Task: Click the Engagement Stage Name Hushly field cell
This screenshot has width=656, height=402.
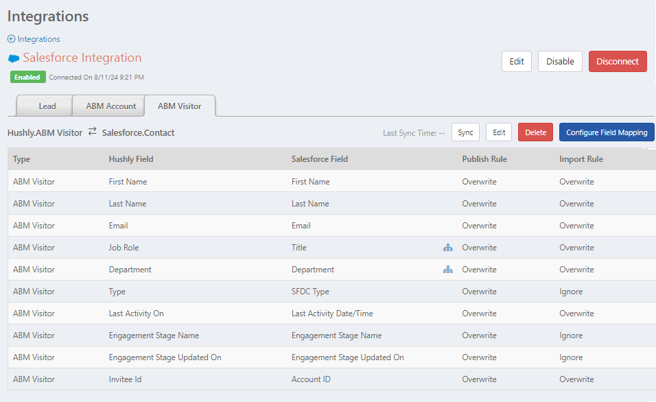Action: click(x=154, y=335)
